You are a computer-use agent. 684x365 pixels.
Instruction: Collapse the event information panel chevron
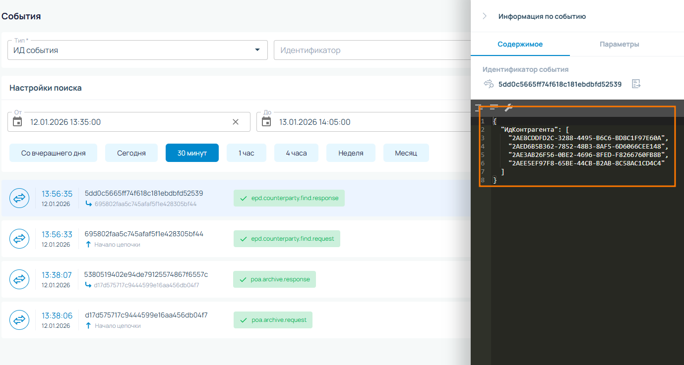point(484,16)
